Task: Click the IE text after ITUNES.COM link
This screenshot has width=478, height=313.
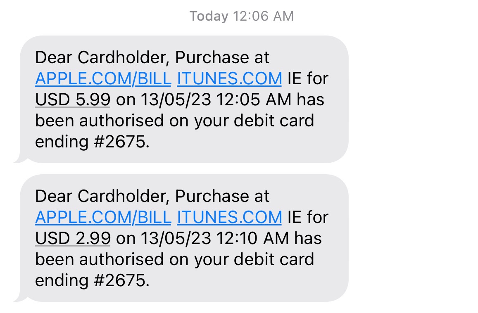Action: (x=294, y=79)
